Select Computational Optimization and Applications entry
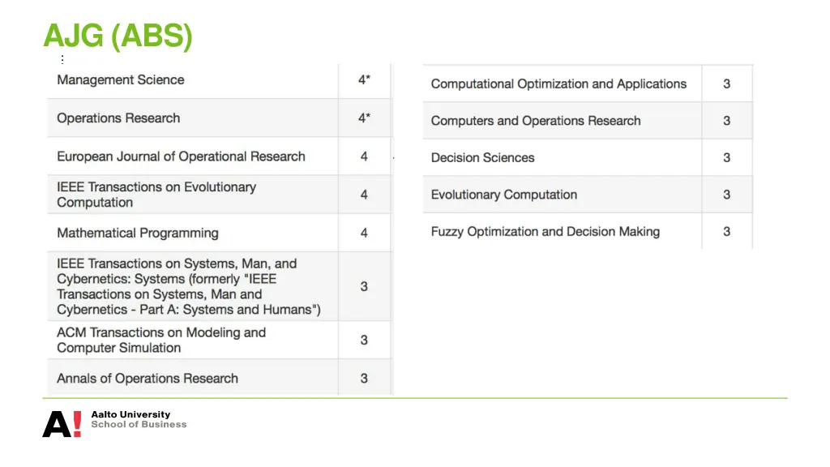Image resolution: width=830 pixels, height=467 pixels. point(558,84)
